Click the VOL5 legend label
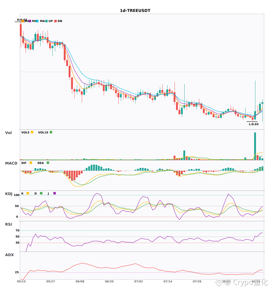Viewport: 270px width, 290px height. point(25,132)
